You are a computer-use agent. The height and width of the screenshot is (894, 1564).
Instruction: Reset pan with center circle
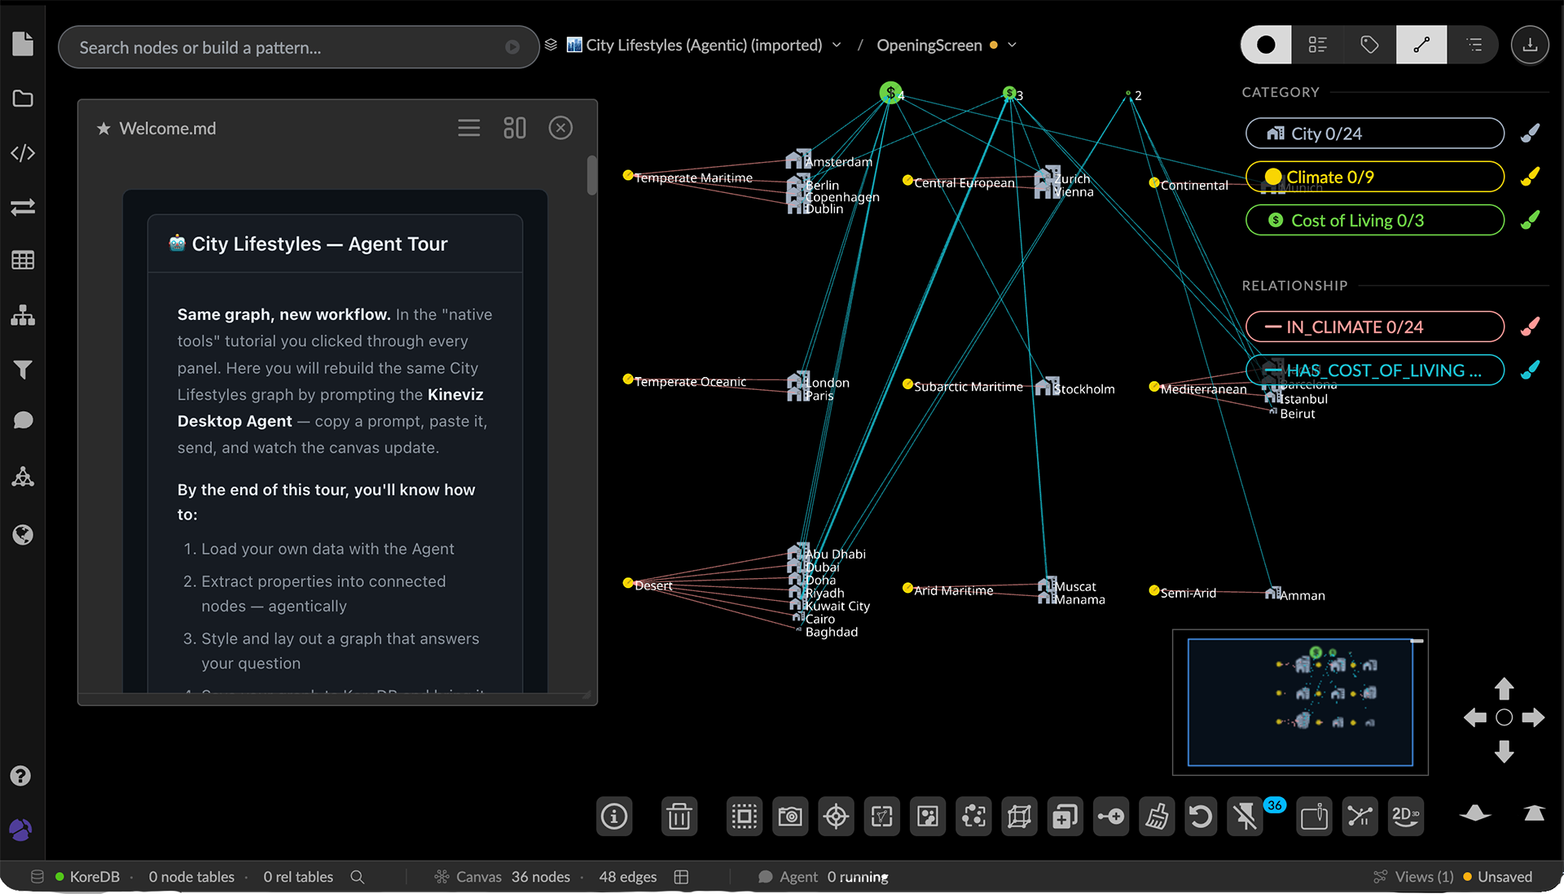coord(1504,717)
